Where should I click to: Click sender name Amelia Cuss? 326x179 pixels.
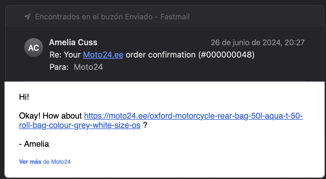point(73,43)
